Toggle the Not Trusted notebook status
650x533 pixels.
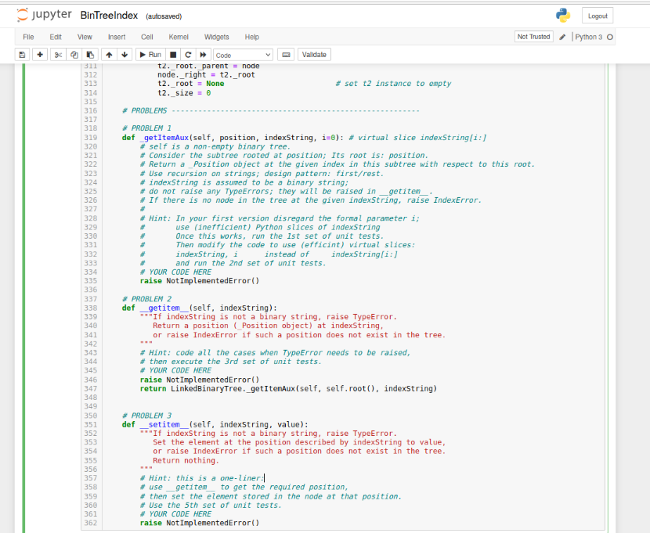coord(533,37)
